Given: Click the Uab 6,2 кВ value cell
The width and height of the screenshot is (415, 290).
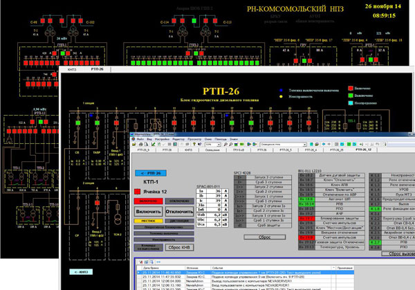Looking at the screenshot, I should tap(212, 215).
